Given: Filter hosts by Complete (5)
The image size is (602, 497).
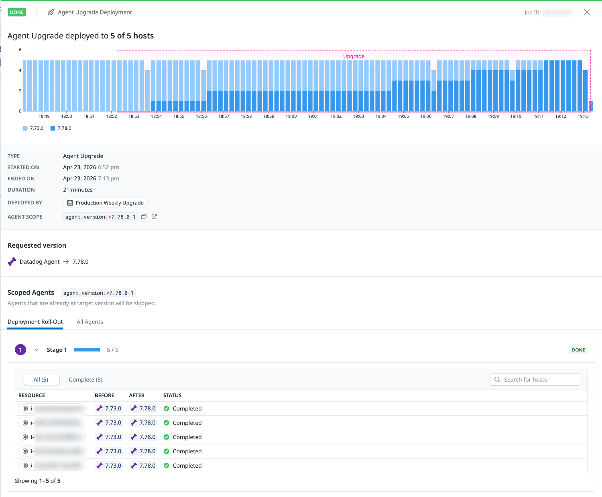Looking at the screenshot, I should coord(85,380).
